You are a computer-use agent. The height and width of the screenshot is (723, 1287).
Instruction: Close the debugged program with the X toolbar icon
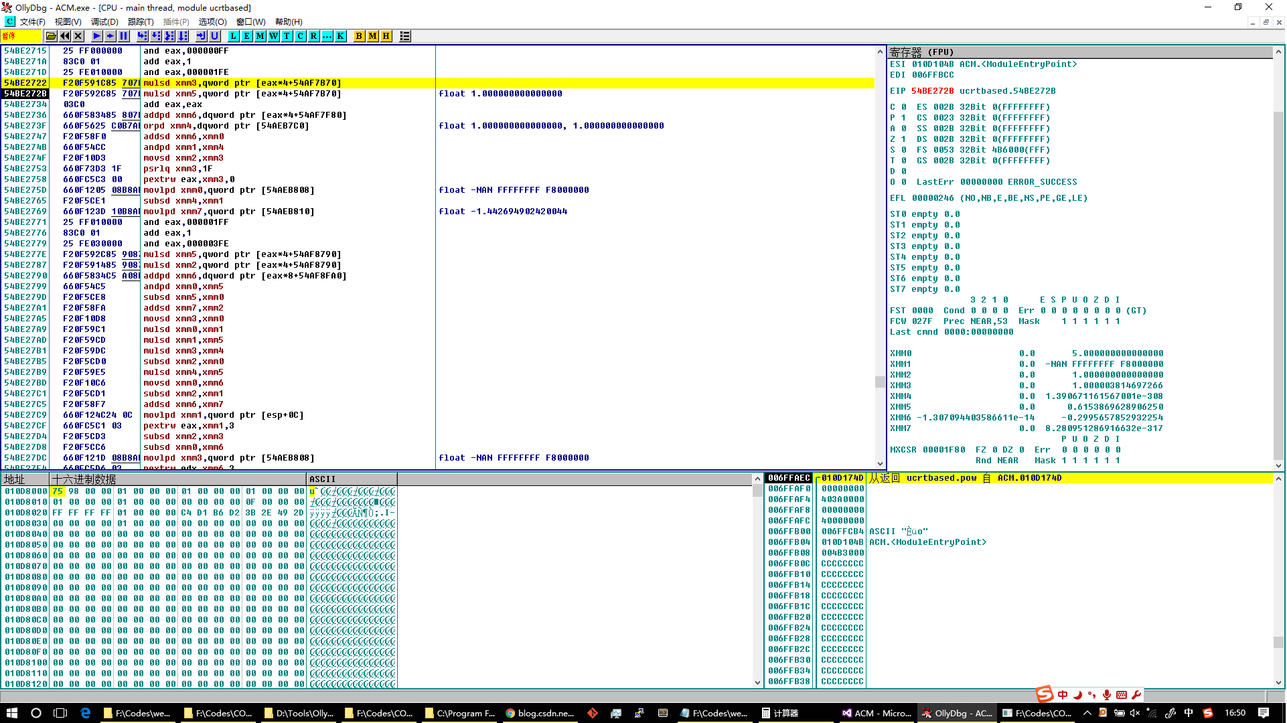click(x=78, y=36)
